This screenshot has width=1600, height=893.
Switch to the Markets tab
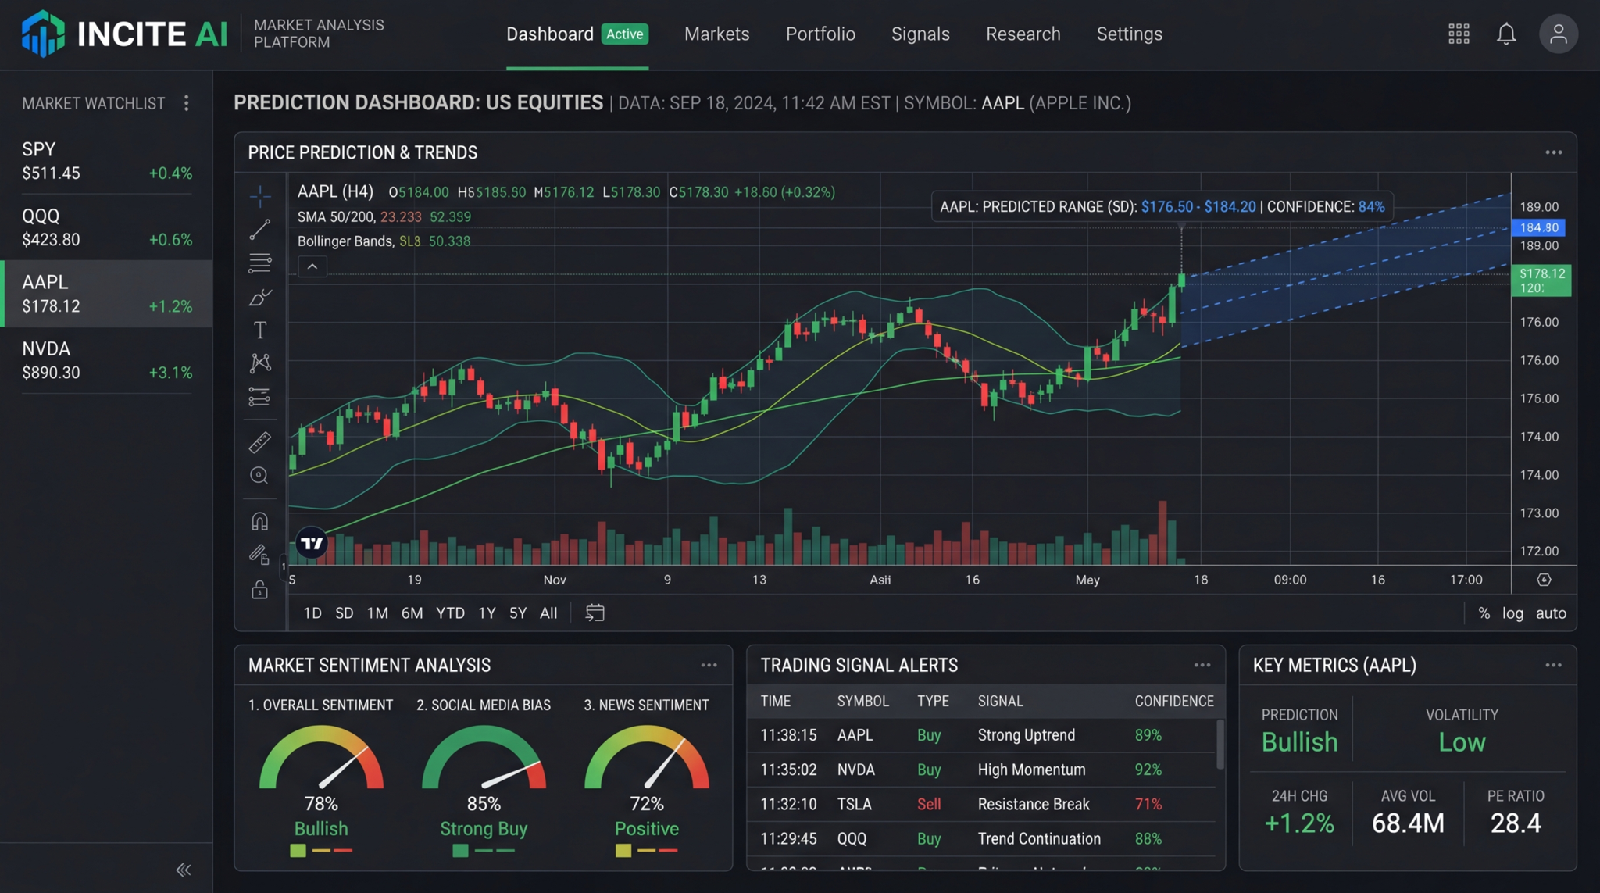[716, 34]
